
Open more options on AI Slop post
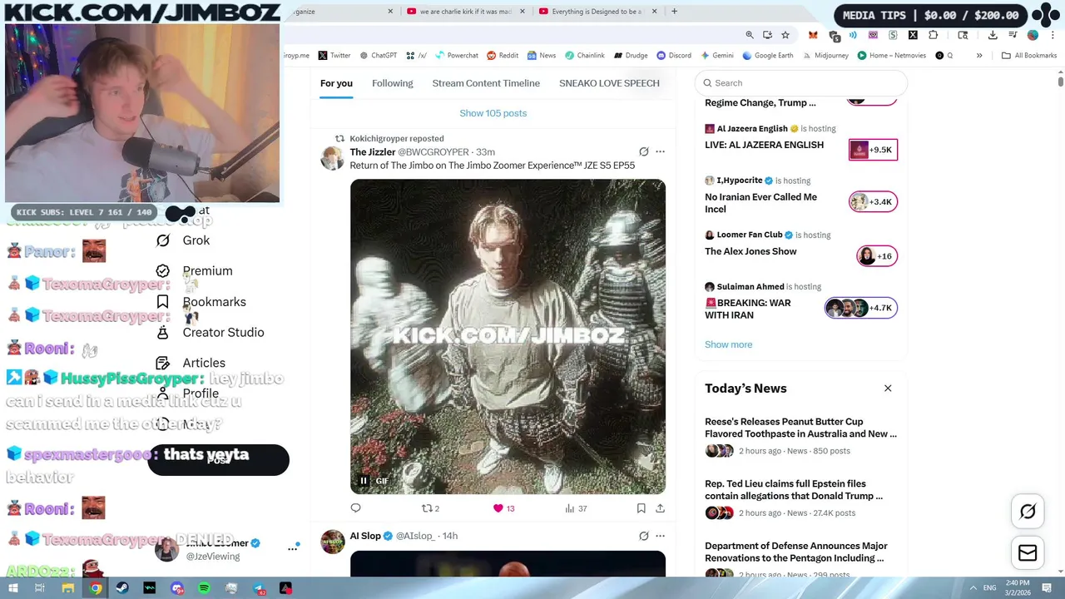pos(661,536)
